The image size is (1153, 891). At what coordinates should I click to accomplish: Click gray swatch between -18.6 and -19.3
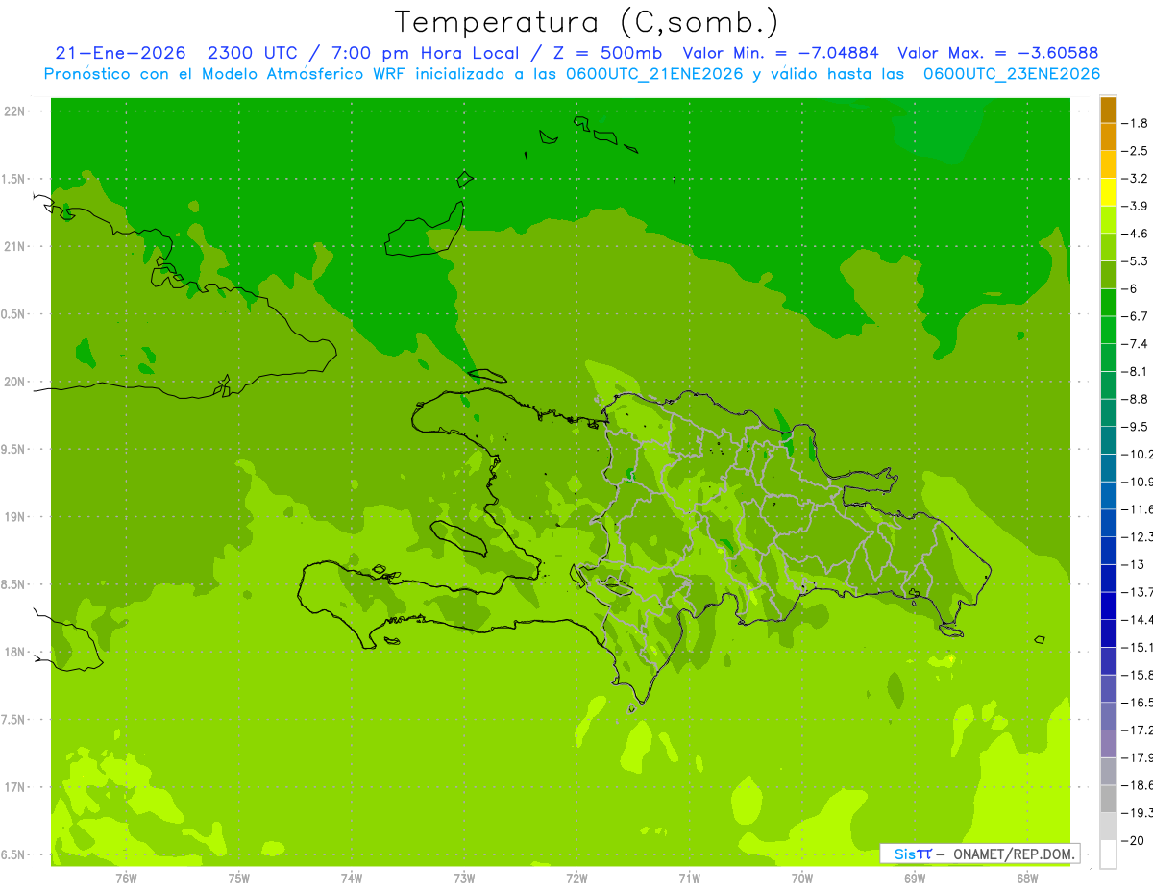coord(1108,798)
